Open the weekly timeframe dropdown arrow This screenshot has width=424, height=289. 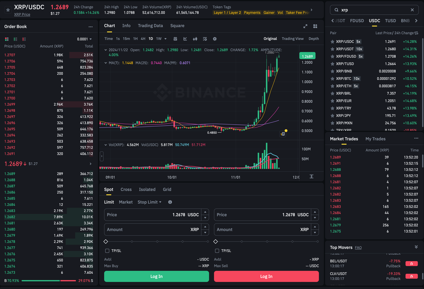pos(165,39)
